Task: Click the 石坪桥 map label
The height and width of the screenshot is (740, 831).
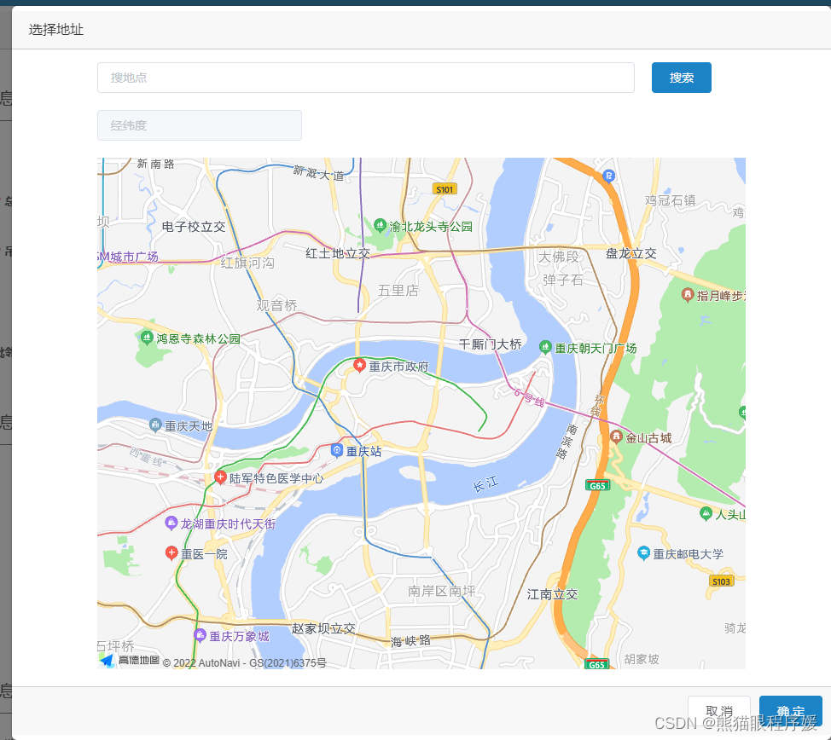Action: click(x=116, y=645)
